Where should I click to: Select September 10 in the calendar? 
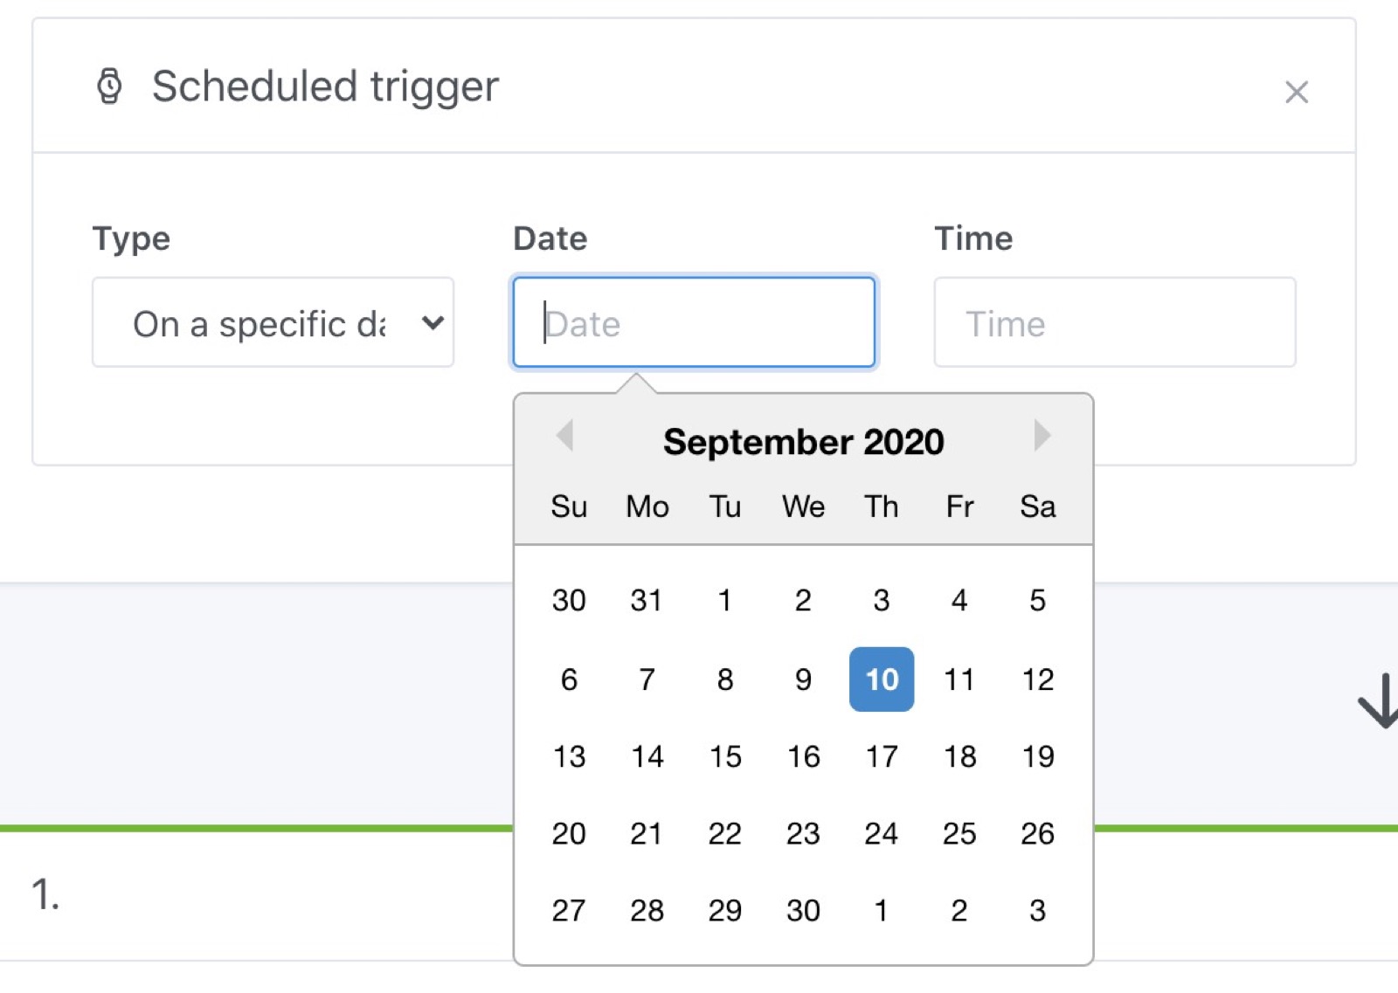coord(881,679)
